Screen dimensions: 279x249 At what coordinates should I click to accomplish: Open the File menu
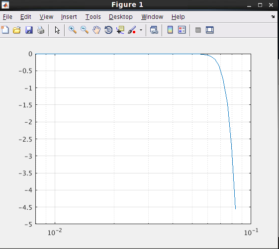[x=7, y=17]
